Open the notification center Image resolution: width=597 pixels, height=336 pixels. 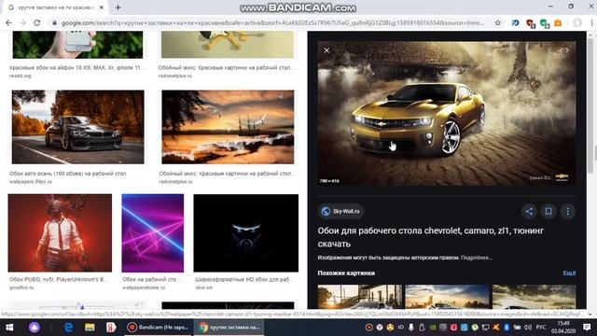pyautogui.click(x=587, y=328)
